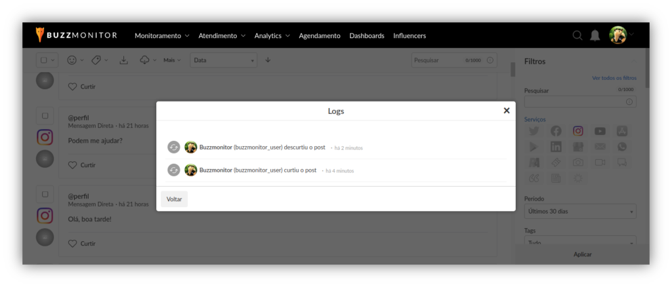Click the download icon in the toolbar

coord(123,60)
